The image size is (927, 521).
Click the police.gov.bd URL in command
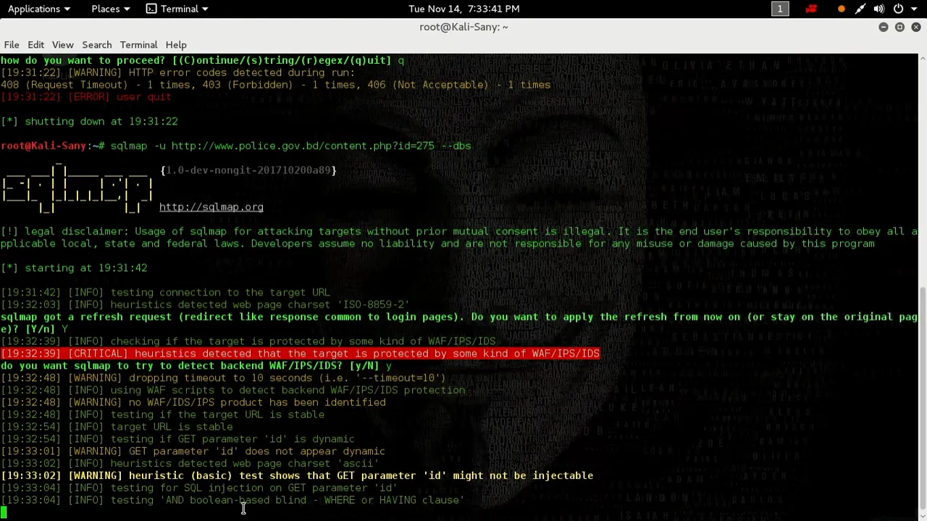[x=303, y=146]
